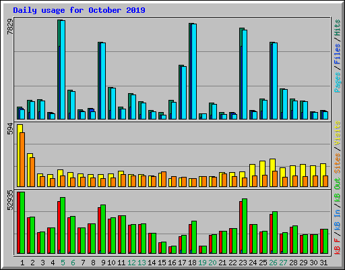Click the orange "Sites" legend label
Image resolution: width=345 pixels, height=270 pixels.
338,163
